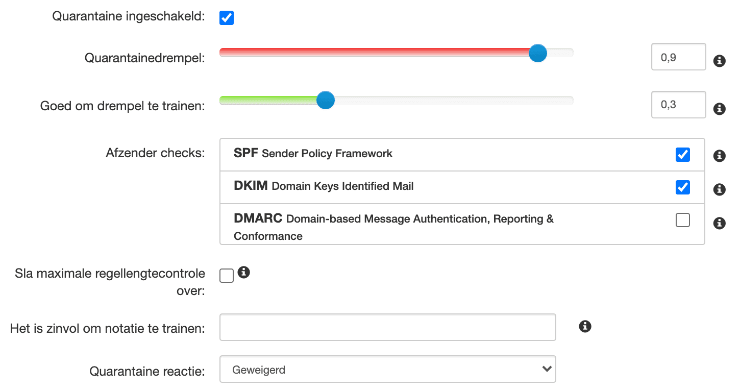Open the Quarantaine reactie dropdown
The width and height of the screenshot is (740, 391).
pos(387,370)
